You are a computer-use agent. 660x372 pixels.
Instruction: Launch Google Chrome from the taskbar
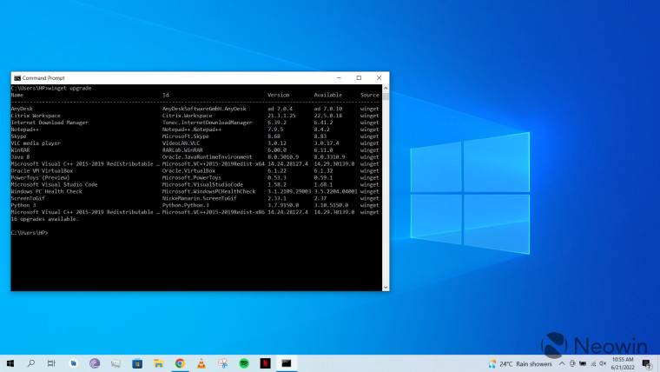coord(180,363)
